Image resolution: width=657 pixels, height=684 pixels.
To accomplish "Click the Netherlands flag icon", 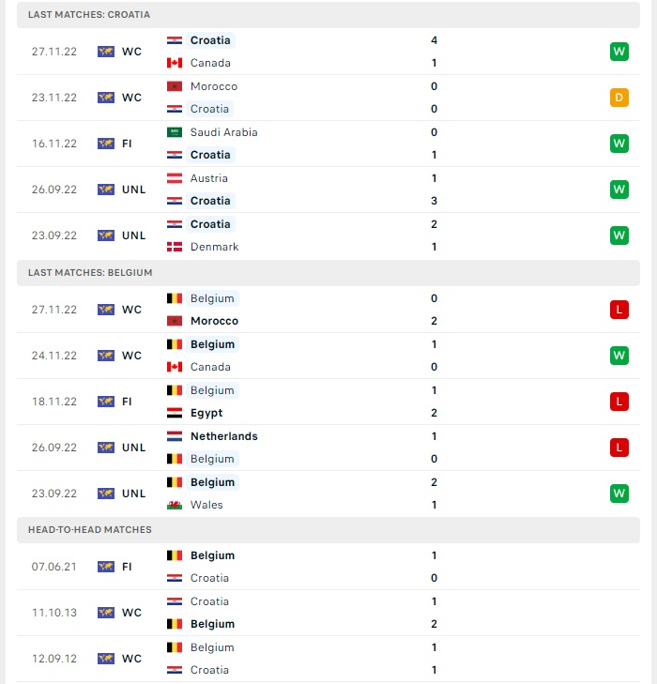I will [175, 436].
